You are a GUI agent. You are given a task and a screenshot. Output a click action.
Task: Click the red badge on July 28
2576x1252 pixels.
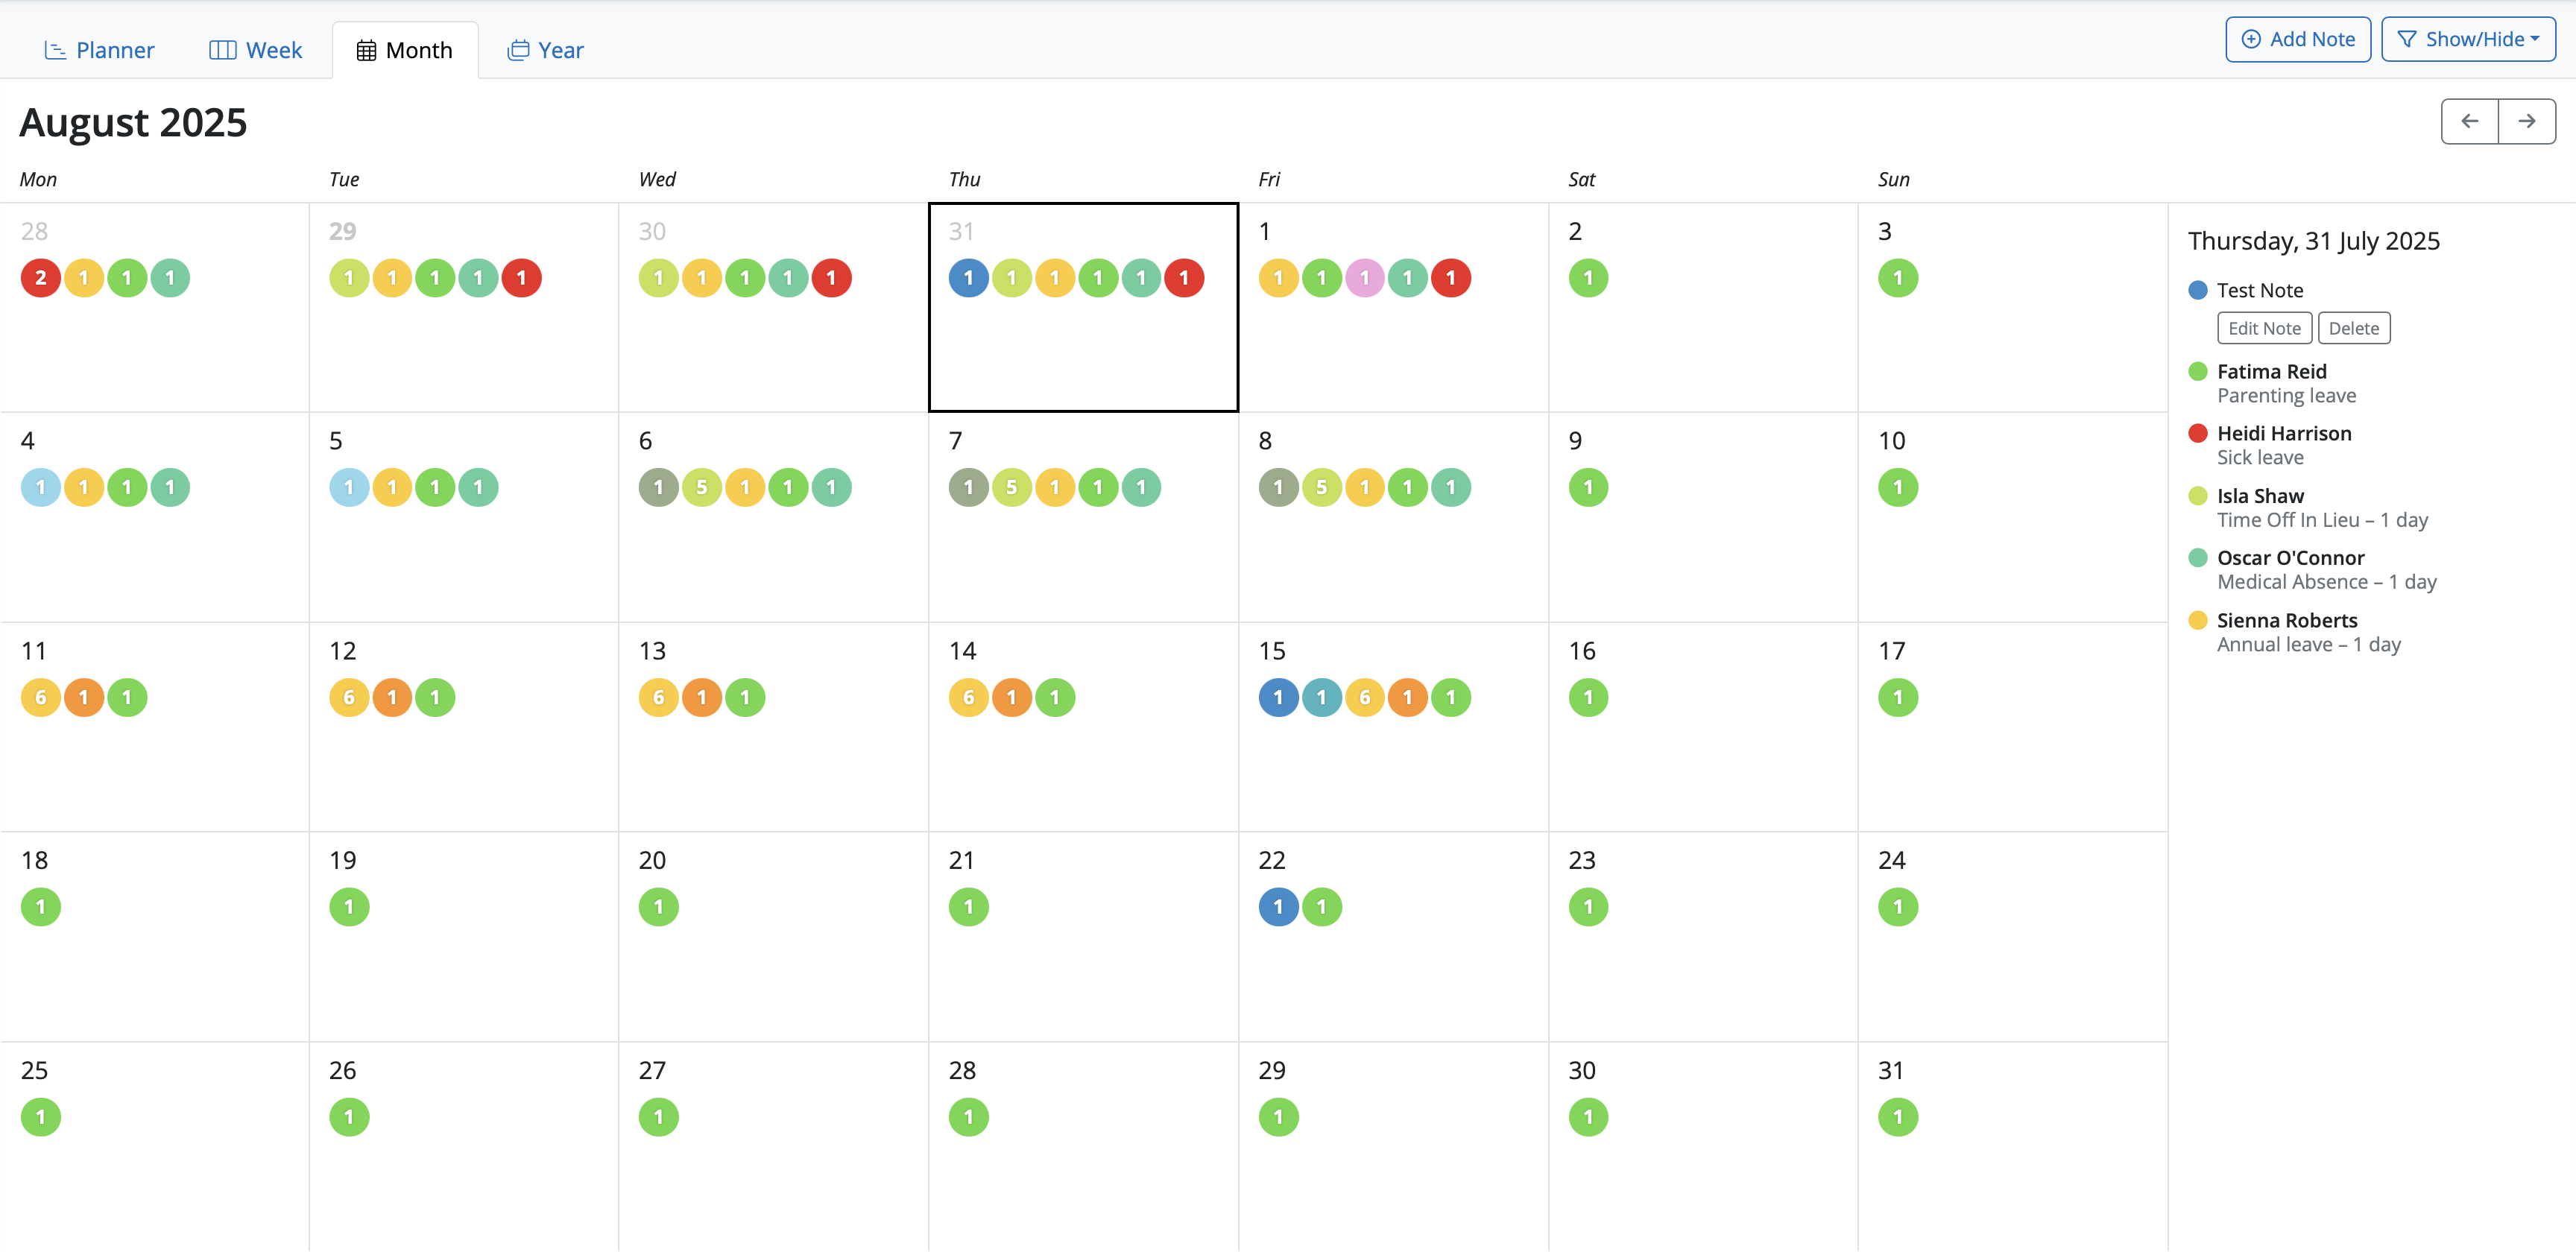pyautogui.click(x=41, y=278)
